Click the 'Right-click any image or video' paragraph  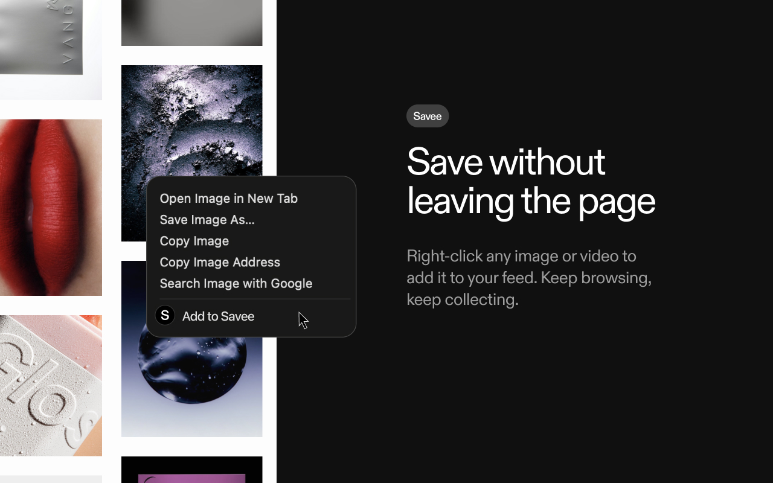[529, 278]
